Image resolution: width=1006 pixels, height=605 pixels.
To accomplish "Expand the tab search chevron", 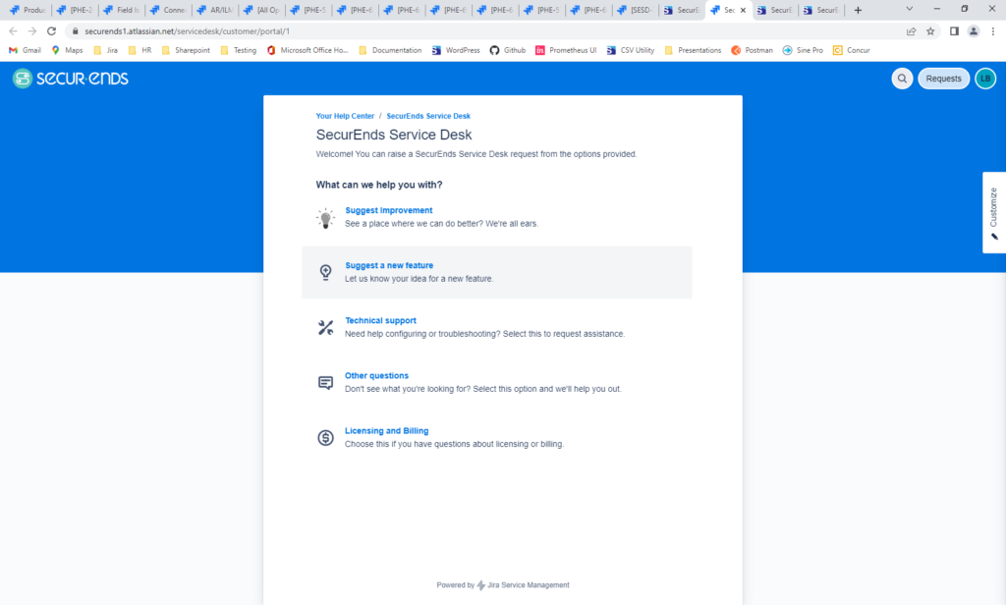I will pyautogui.click(x=909, y=9).
